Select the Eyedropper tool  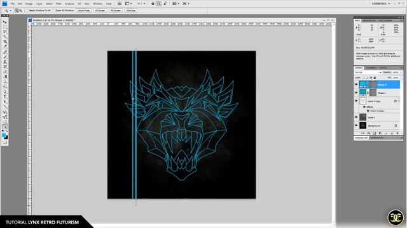(x=4, y=46)
